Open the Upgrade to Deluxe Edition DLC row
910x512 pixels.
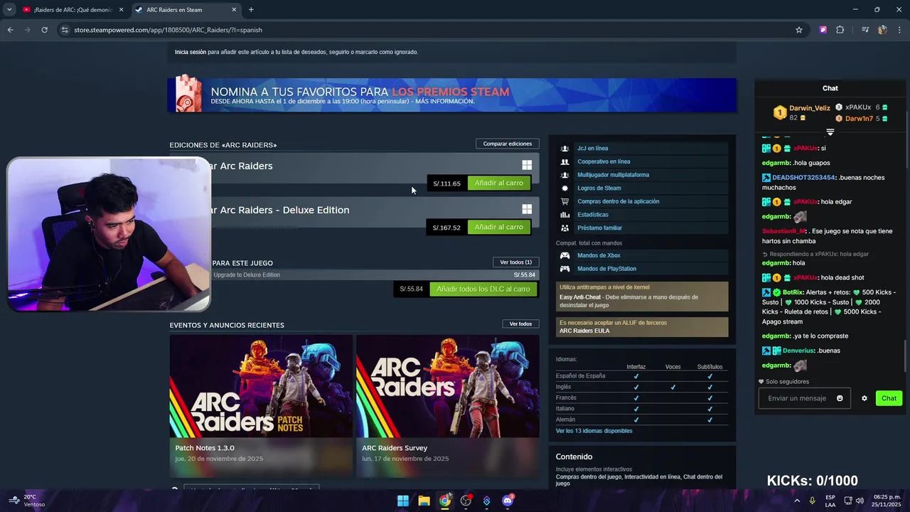pos(374,275)
